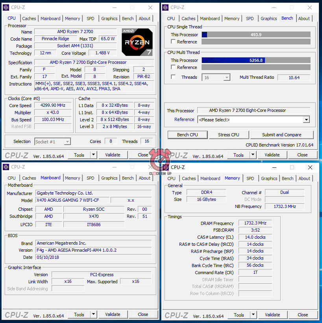
Task: Click Submit and Compare button
Action: click(282, 135)
